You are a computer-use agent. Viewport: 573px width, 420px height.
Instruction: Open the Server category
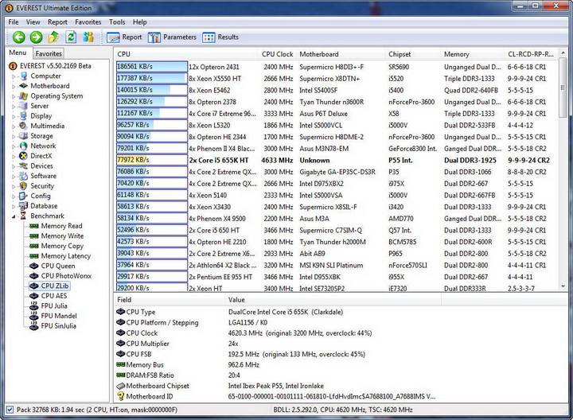(x=39, y=106)
